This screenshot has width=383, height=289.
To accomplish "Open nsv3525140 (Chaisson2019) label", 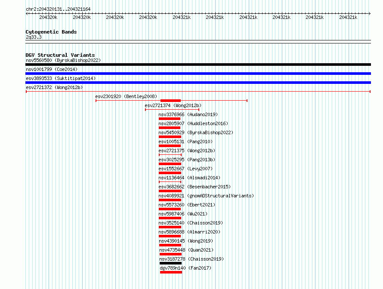I will pos(191,223).
